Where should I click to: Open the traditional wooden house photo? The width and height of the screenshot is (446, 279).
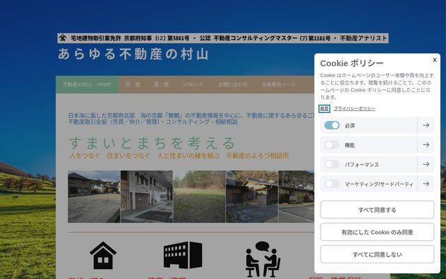[x=252, y=197]
